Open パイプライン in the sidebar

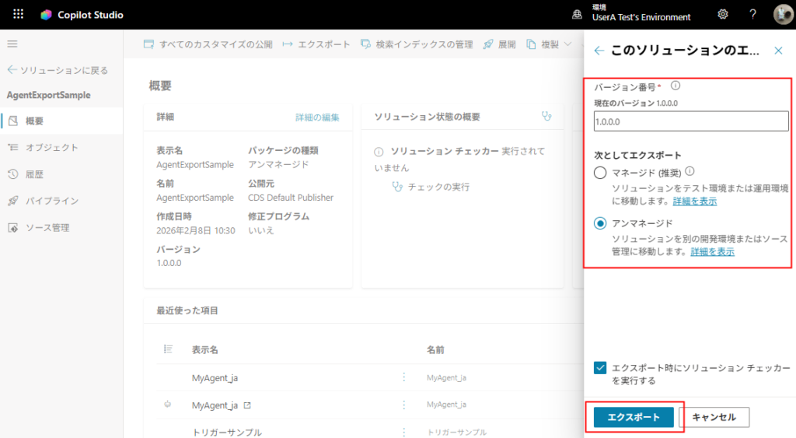(51, 201)
